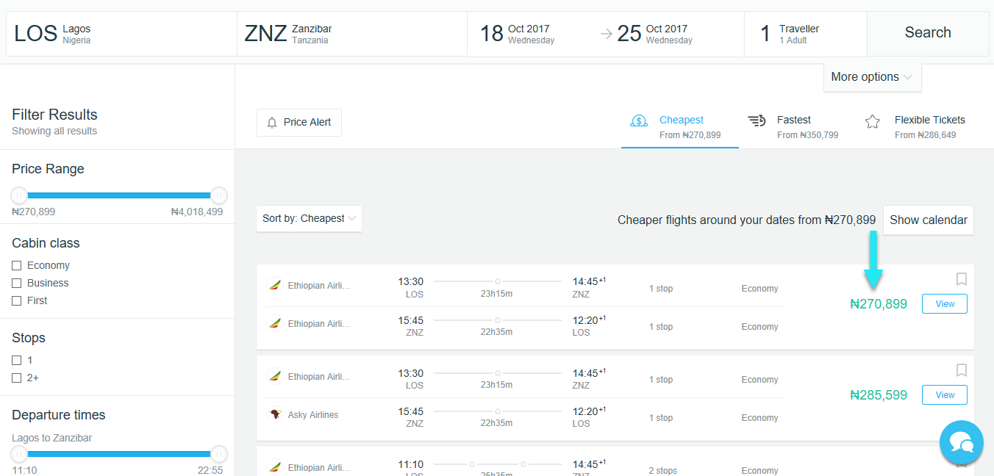The height and width of the screenshot is (476, 994).
Task: Tick the First cabin class checkbox
Action: coord(16,301)
